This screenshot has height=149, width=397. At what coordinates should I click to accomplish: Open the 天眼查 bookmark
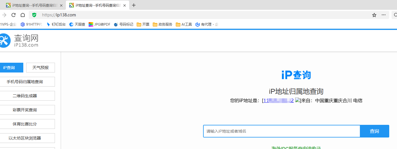[x=77, y=24]
